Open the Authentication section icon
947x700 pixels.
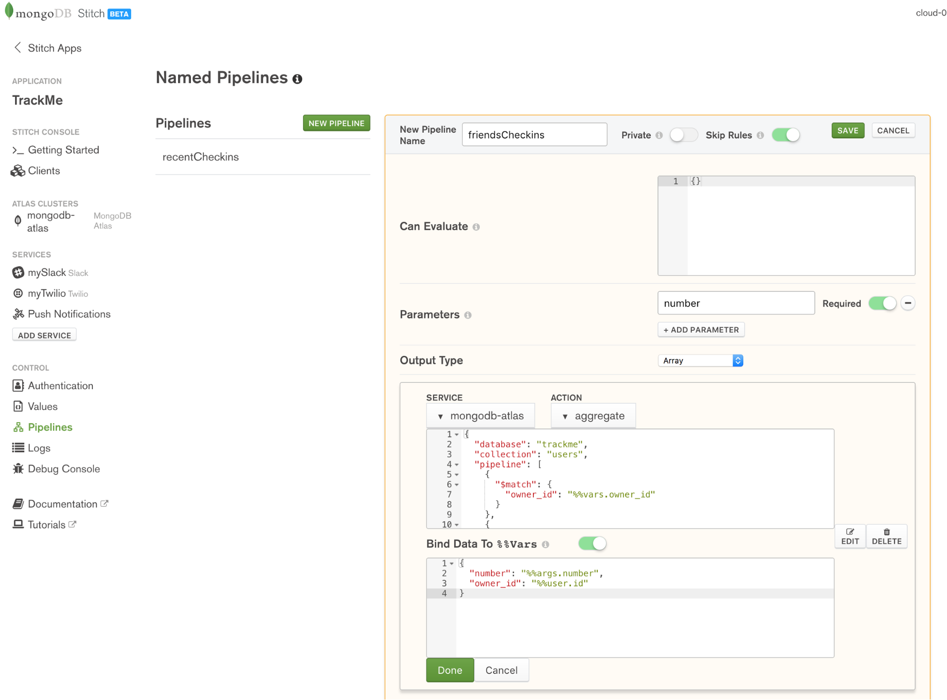tap(18, 385)
